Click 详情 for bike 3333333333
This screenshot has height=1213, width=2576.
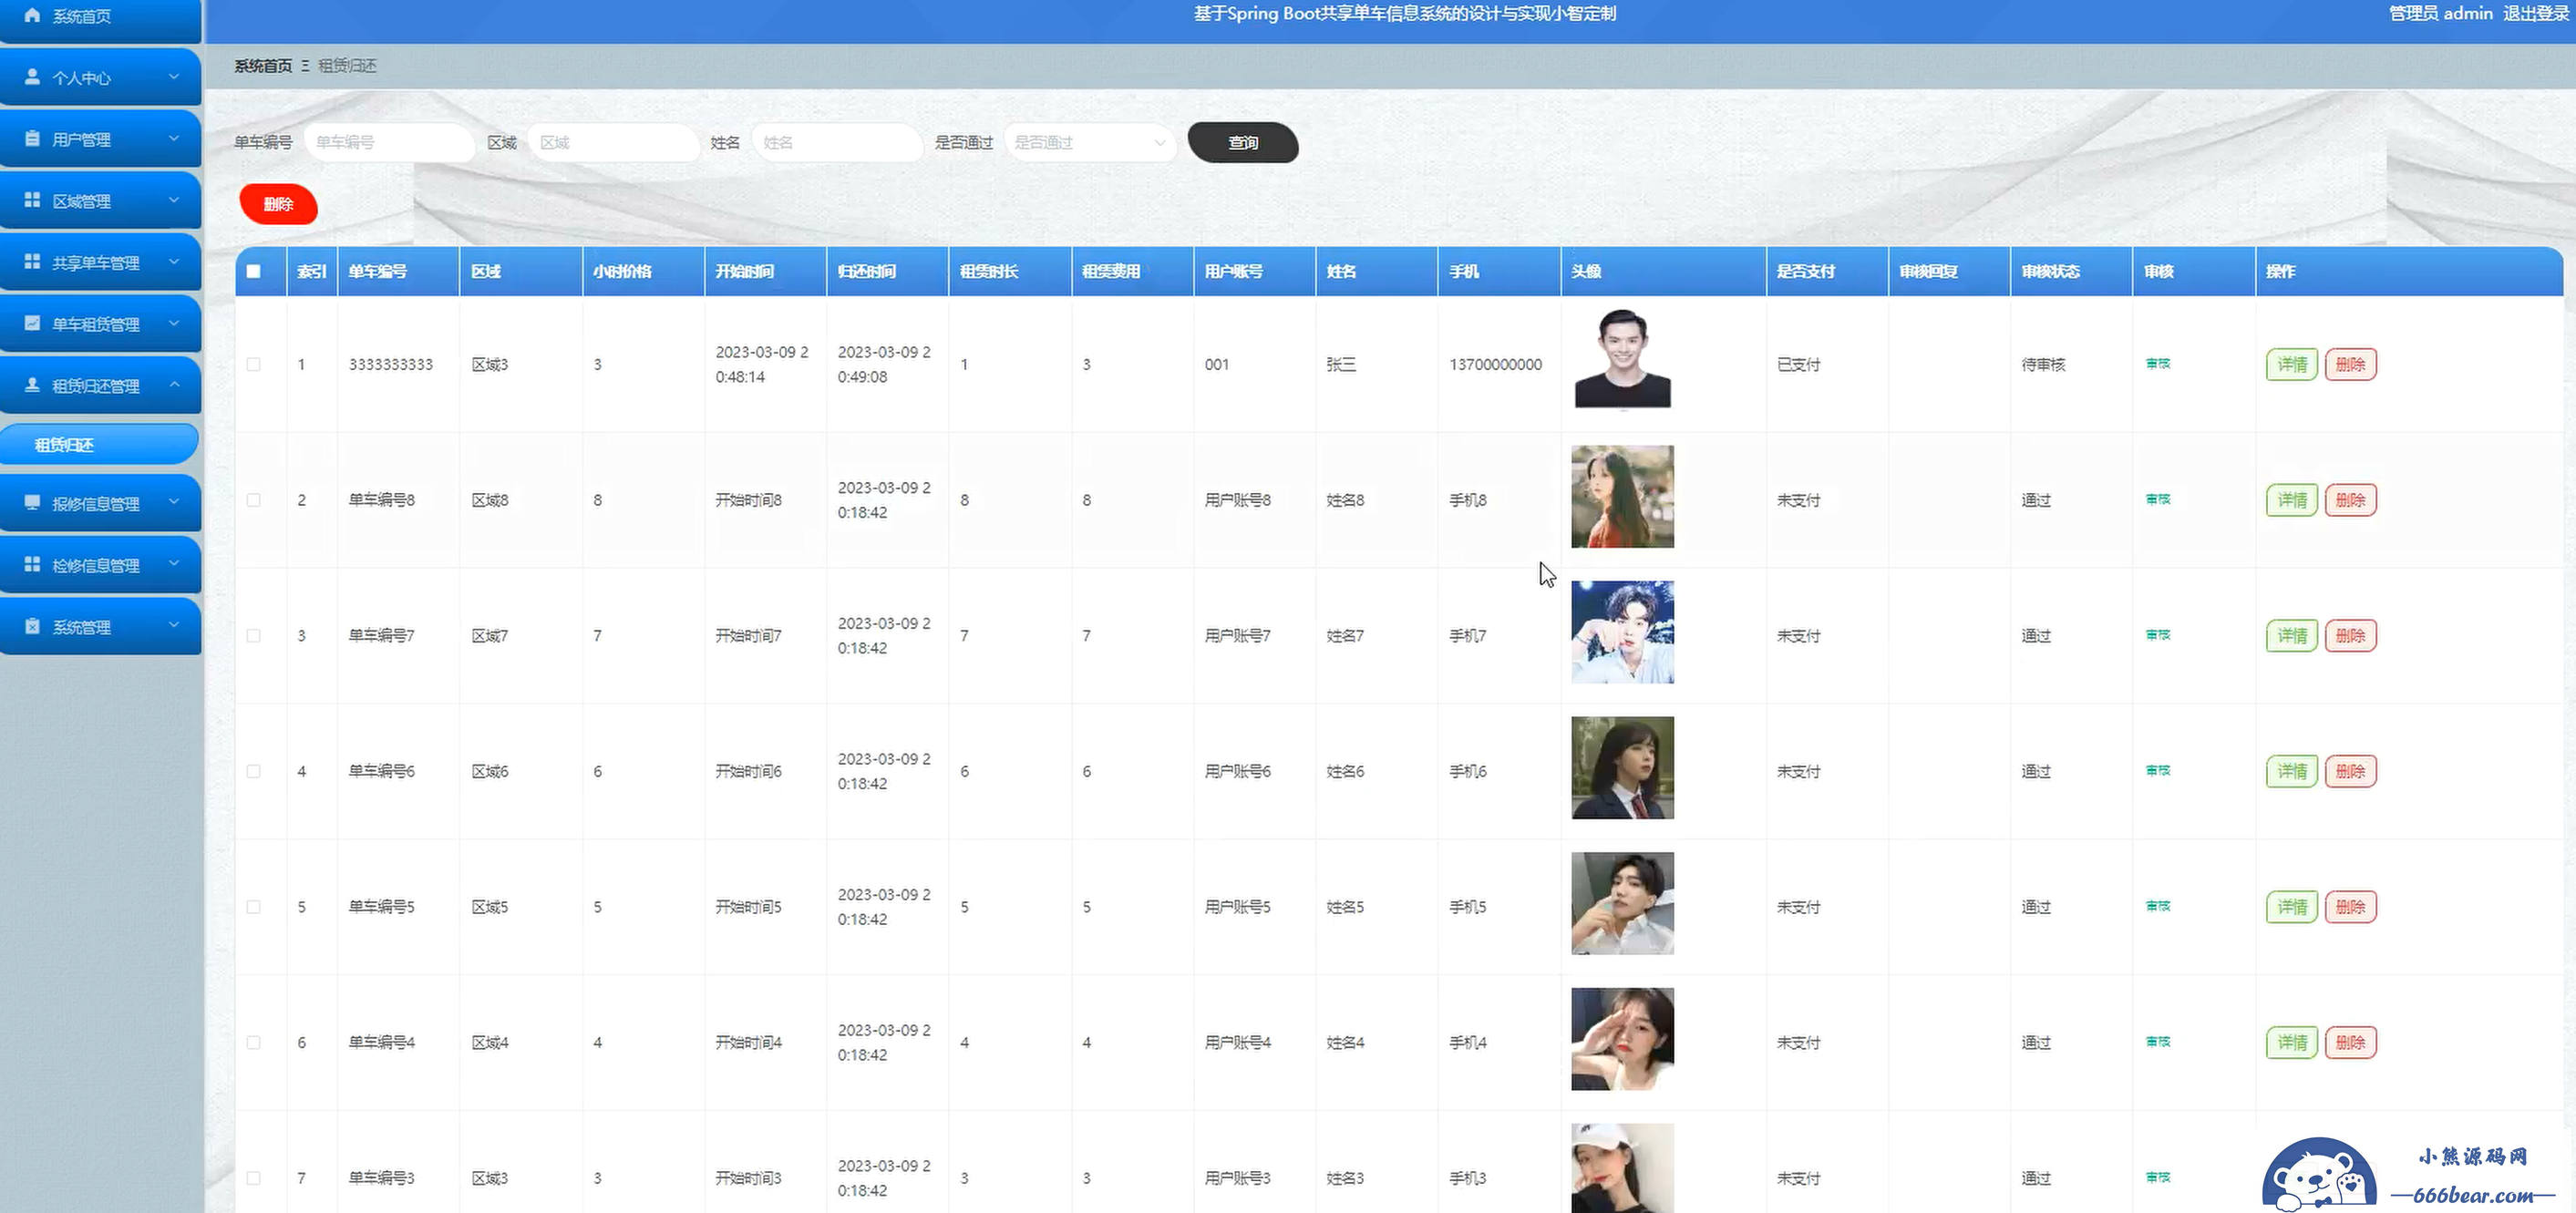[x=2292, y=364]
